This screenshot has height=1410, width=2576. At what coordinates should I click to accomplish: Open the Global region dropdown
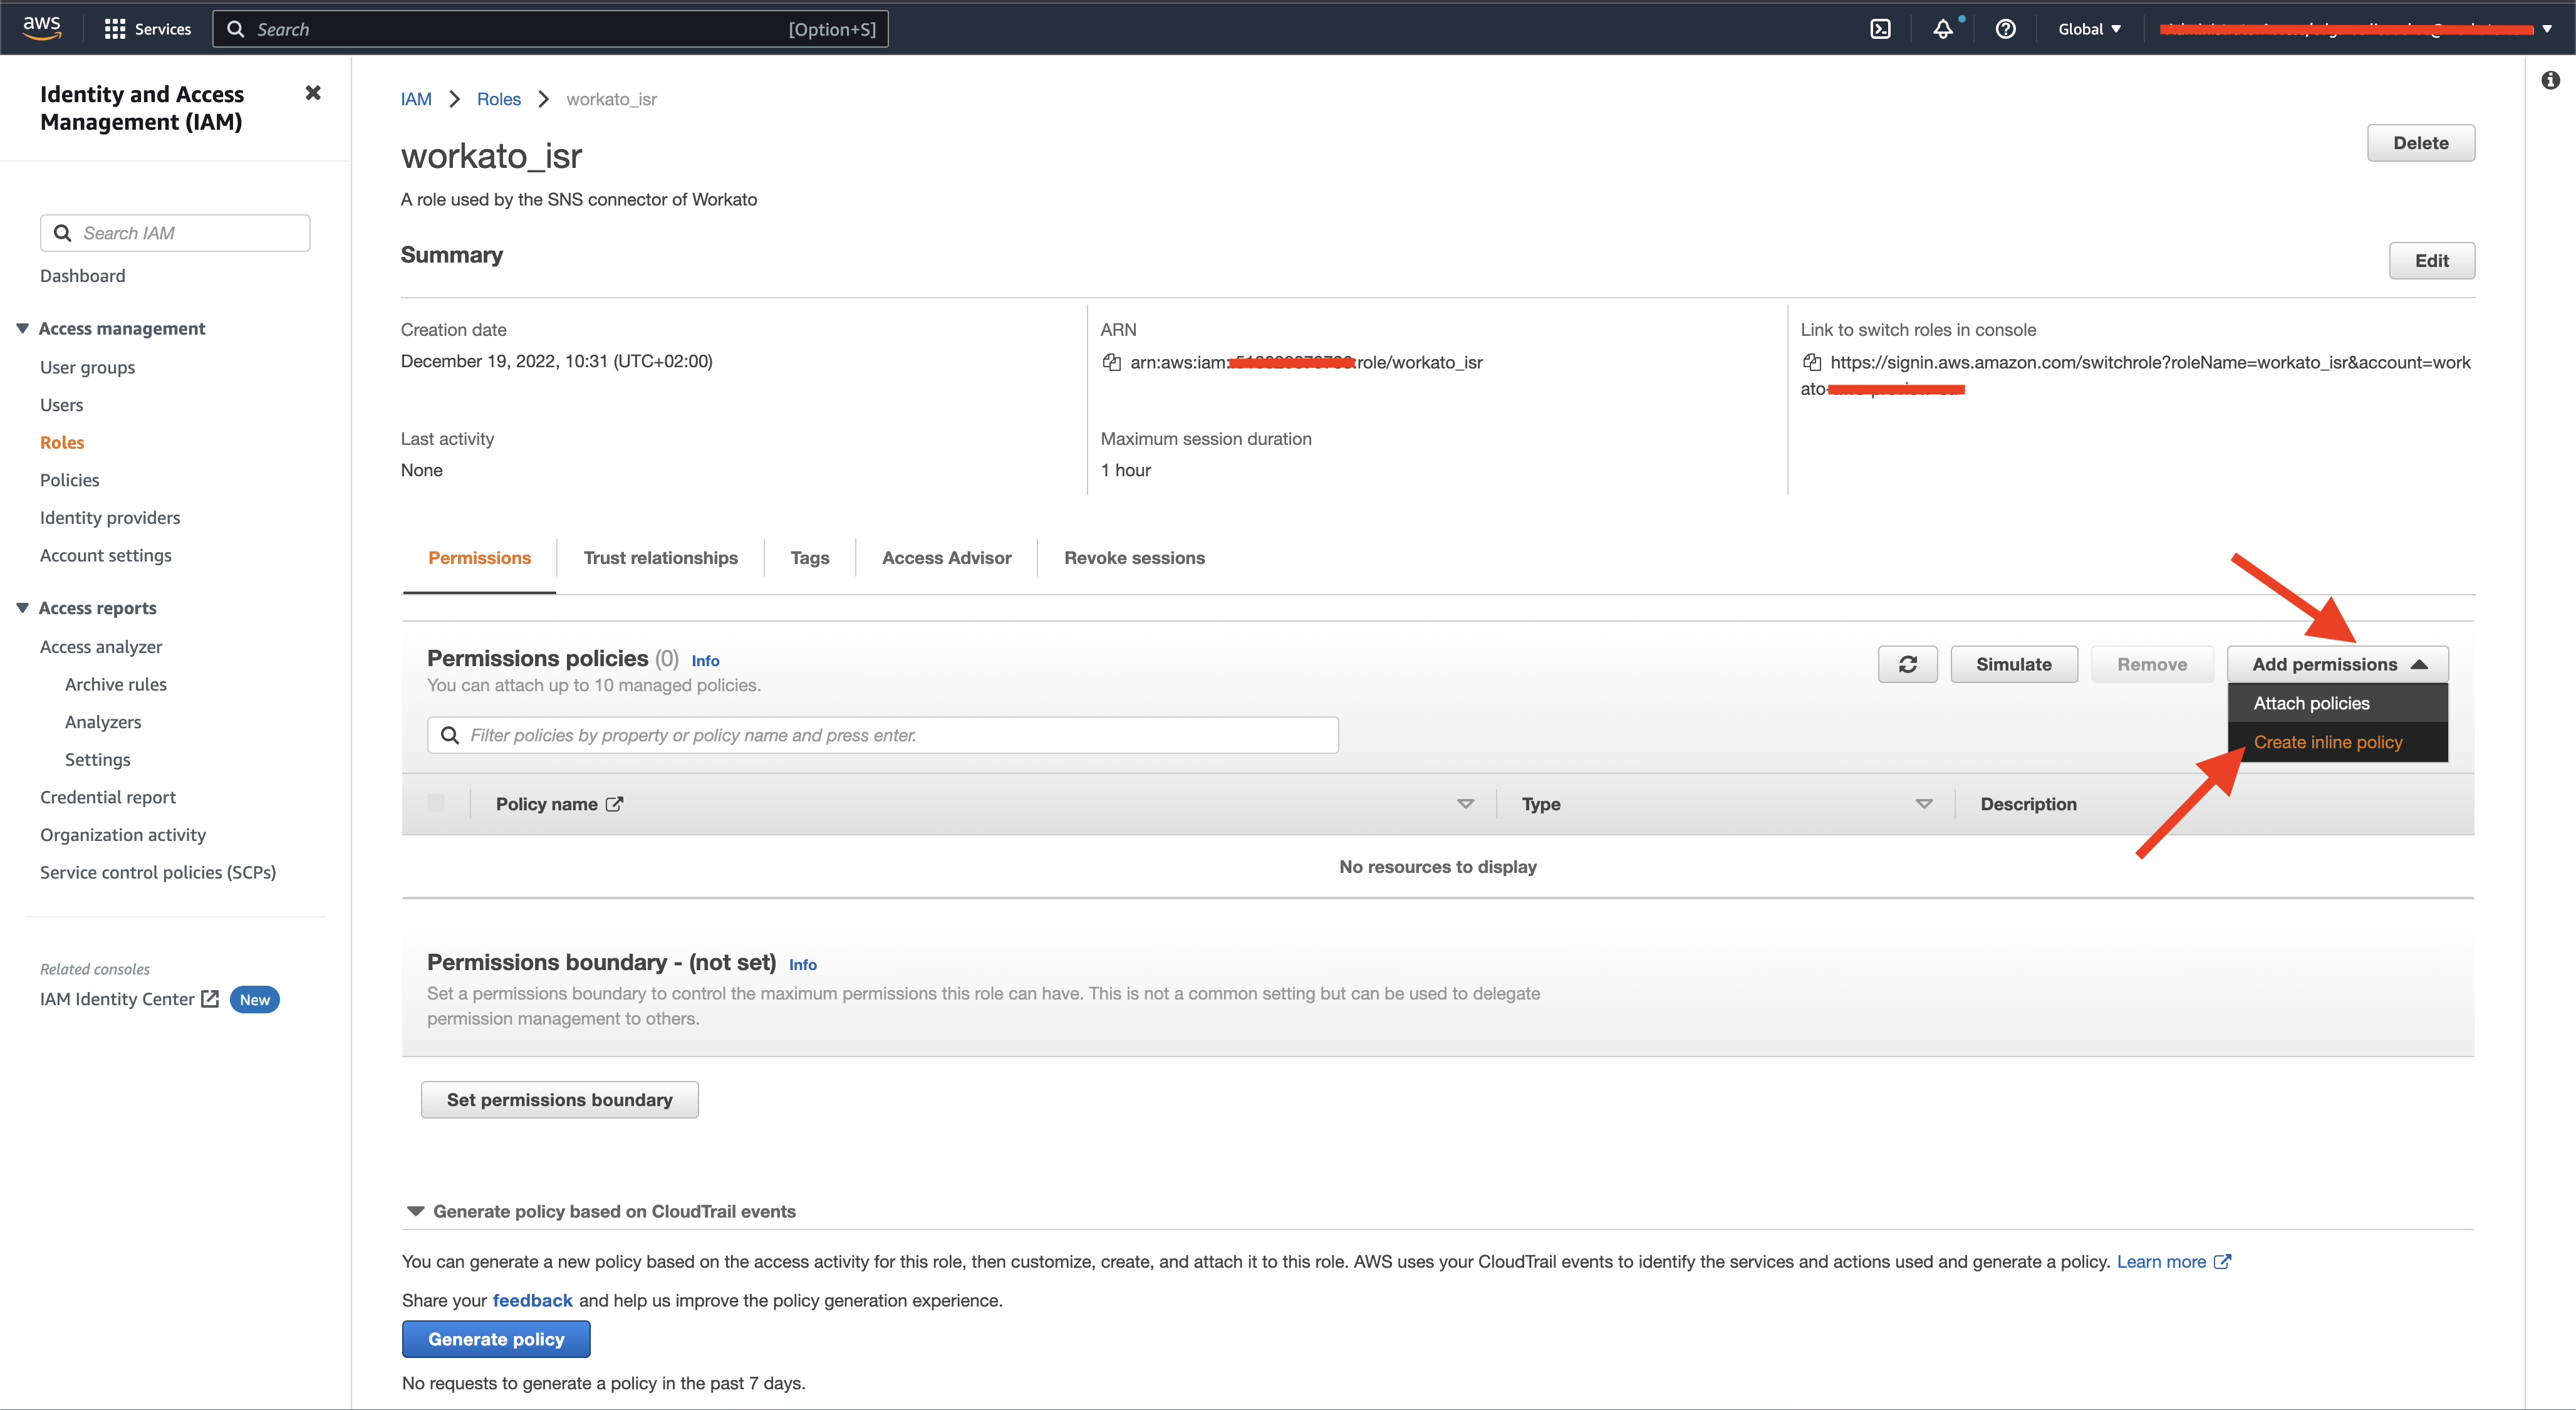(x=2088, y=29)
